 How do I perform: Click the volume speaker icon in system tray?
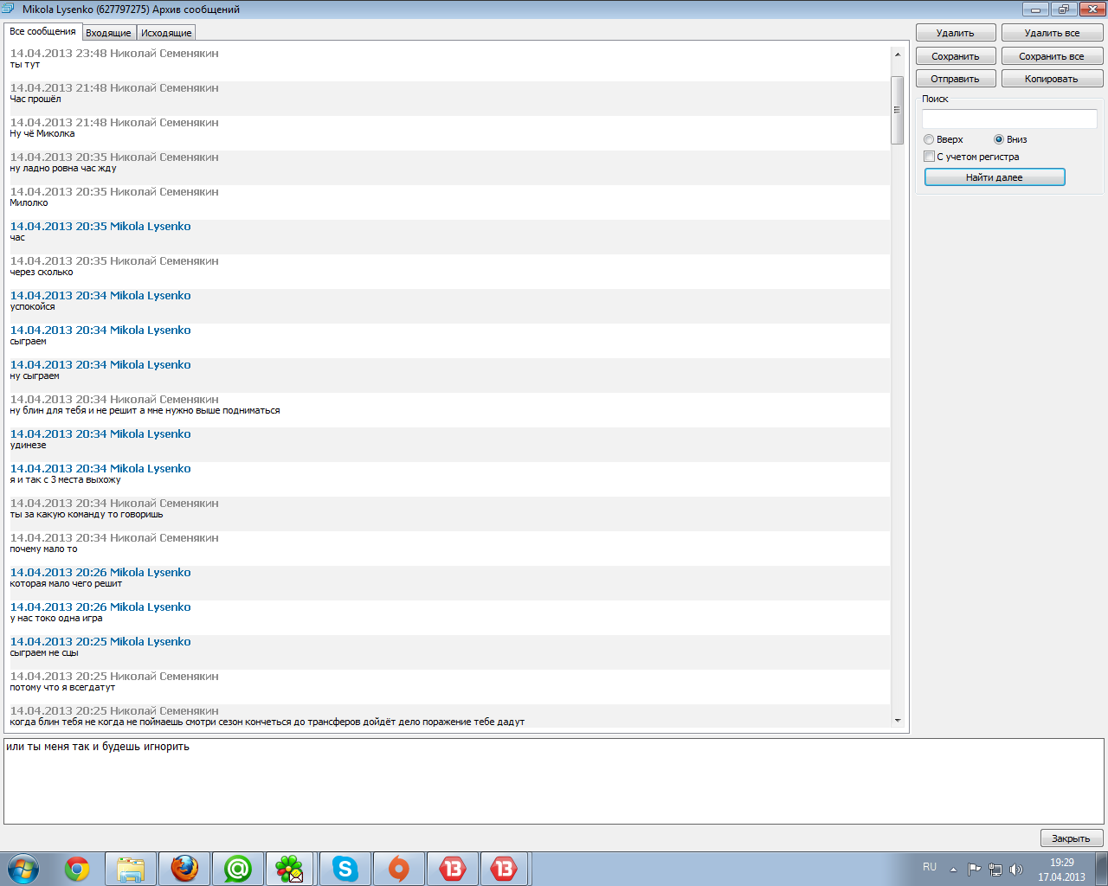point(1016,870)
